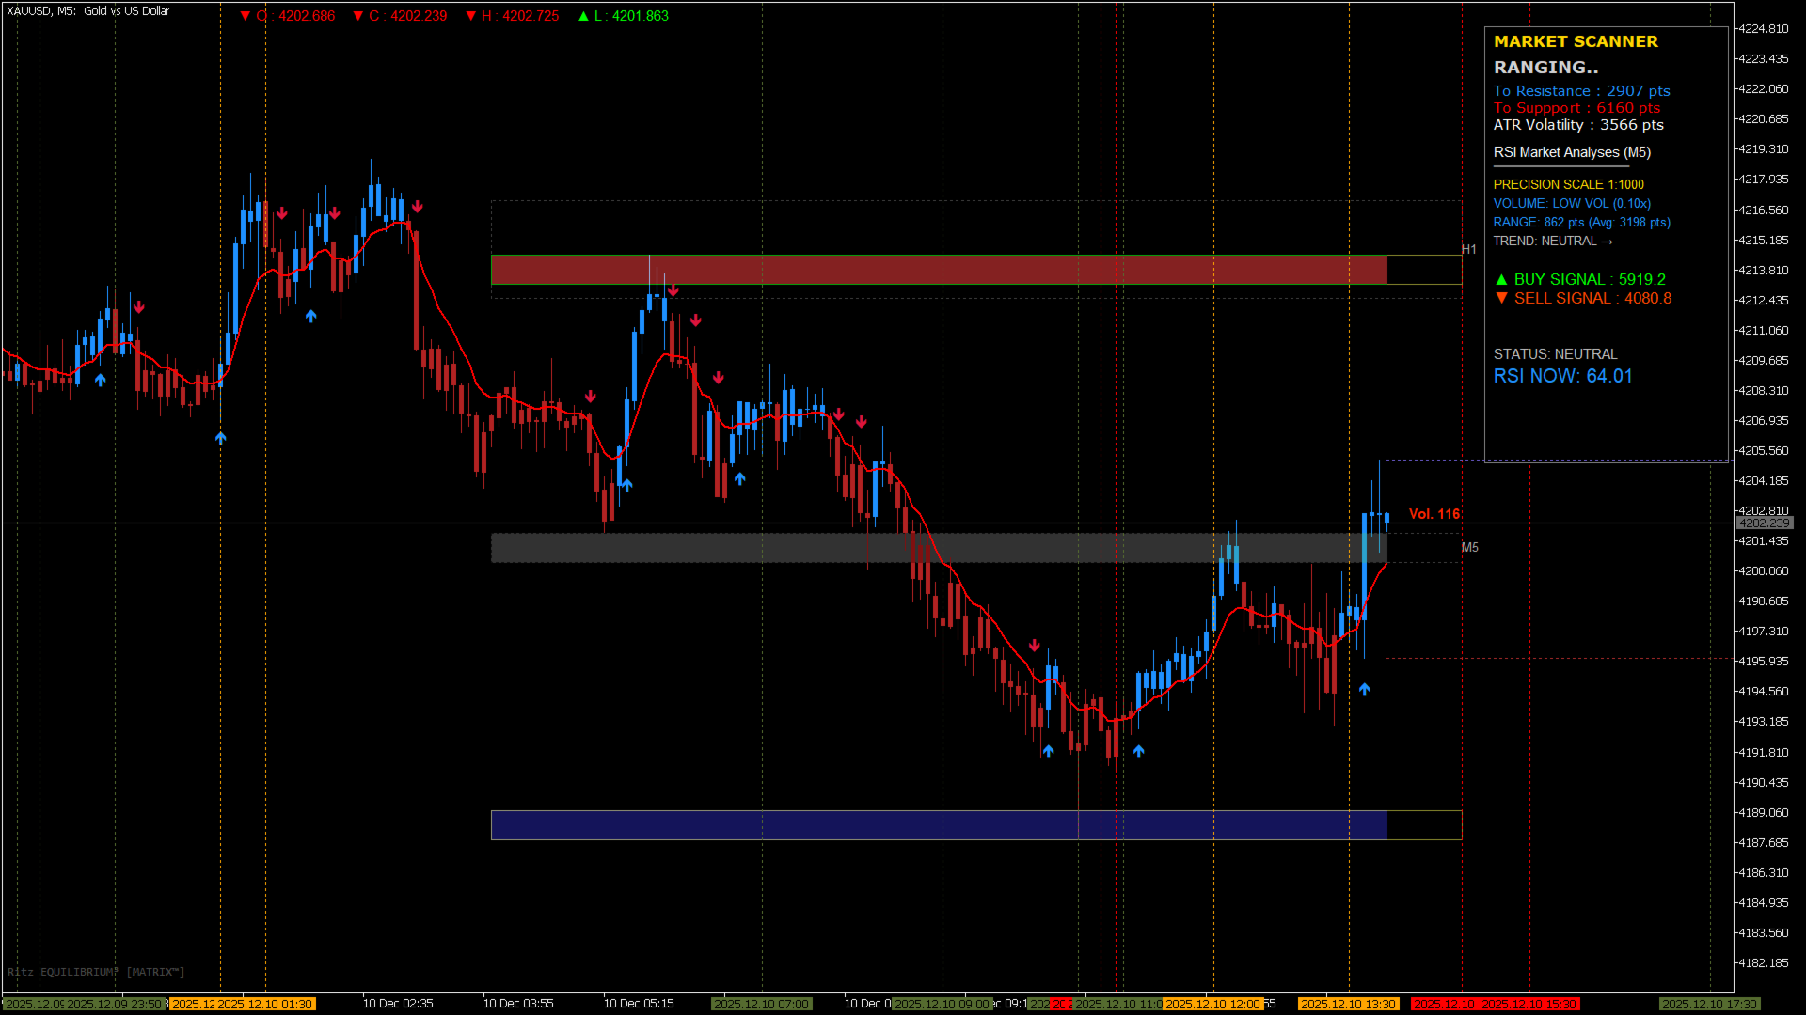Click the orange 2025.12.10 13:30 time marker
1806x1015 pixels.
pyautogui.click(x=1347, y=1004)
